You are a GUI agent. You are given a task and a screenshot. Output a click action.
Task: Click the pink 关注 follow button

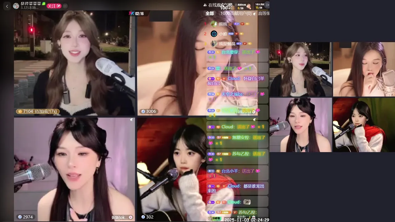[x=54, y=6]
